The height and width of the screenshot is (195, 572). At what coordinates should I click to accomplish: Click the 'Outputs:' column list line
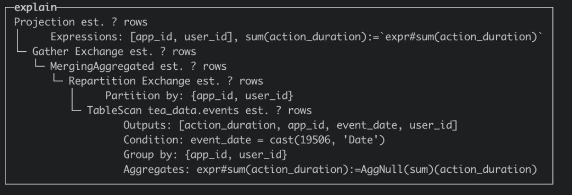(x=290, y=126)
